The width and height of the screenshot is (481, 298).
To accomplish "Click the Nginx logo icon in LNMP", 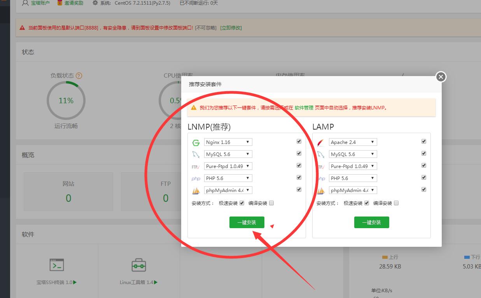I will point(196,142).
